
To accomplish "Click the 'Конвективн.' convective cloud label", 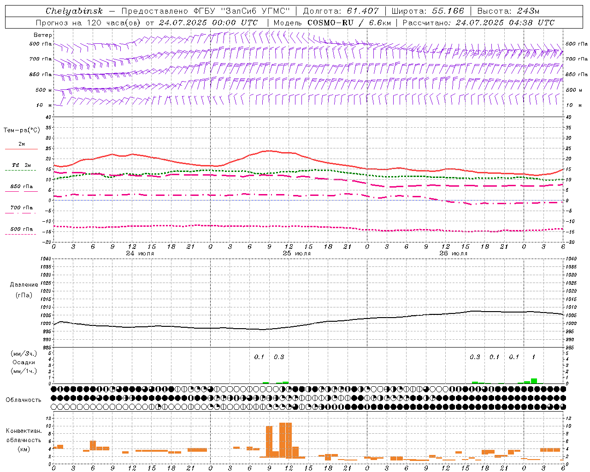I will pyautogui.click(x=24, y=431).
